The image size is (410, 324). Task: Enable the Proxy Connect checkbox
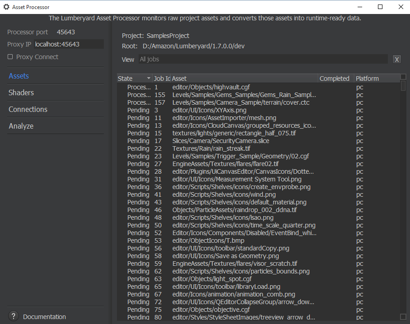click(x=10, y=57)
